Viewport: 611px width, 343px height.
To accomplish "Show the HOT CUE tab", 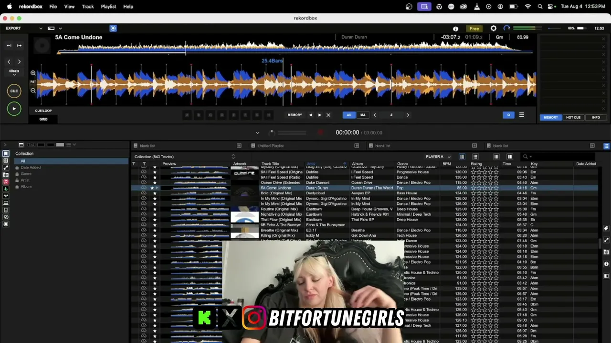I will point(573,117).
